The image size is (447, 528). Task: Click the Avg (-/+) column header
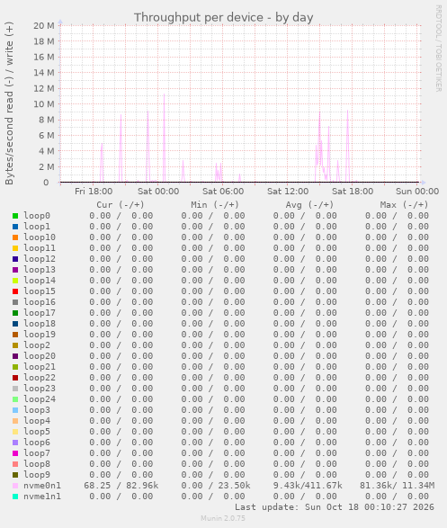tap(309, 205)
